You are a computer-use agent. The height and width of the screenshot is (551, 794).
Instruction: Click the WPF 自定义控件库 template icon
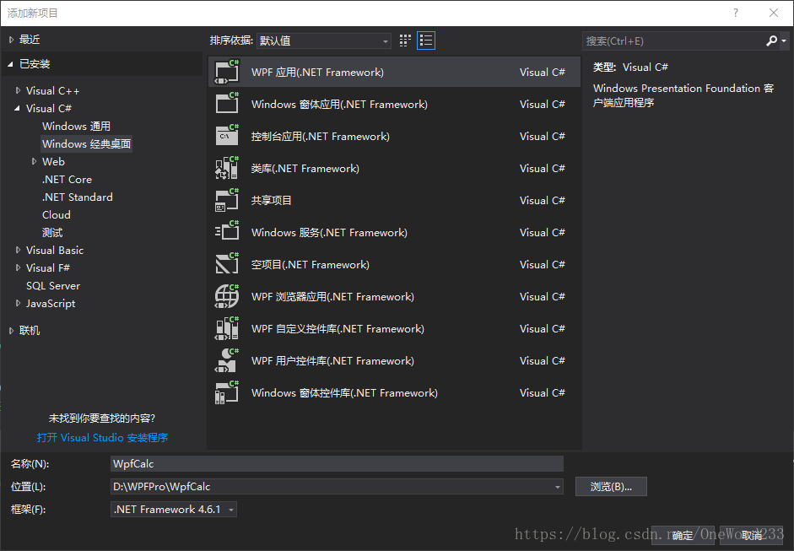227,328
